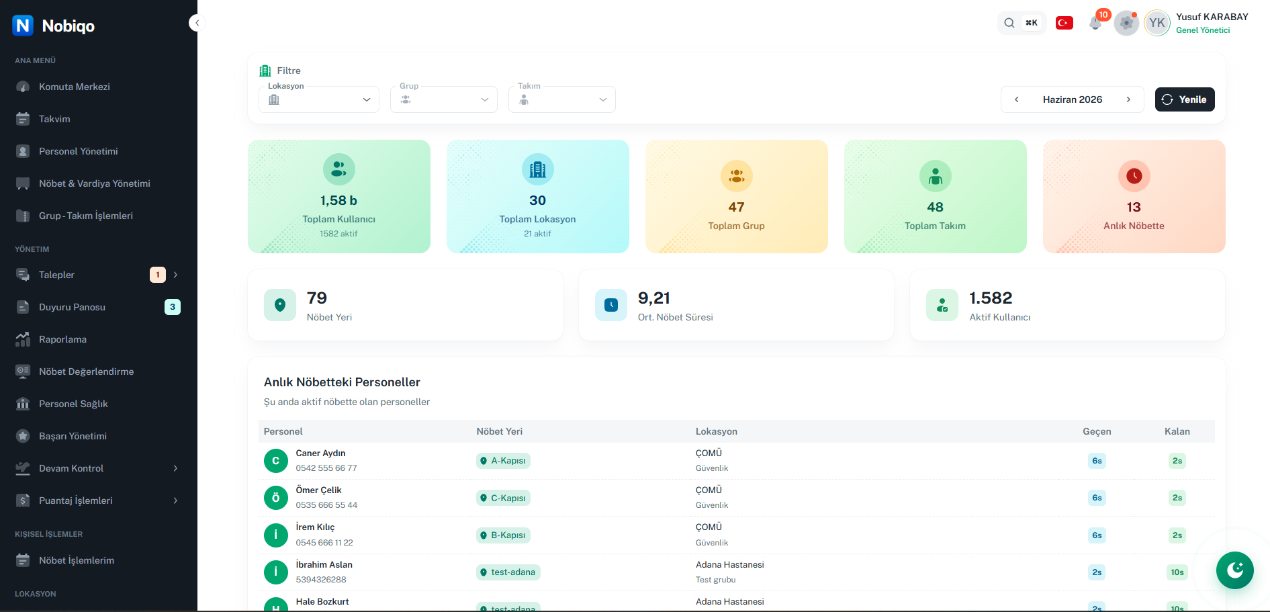Collapse the sidebar with the arrow button

(197, 23)
